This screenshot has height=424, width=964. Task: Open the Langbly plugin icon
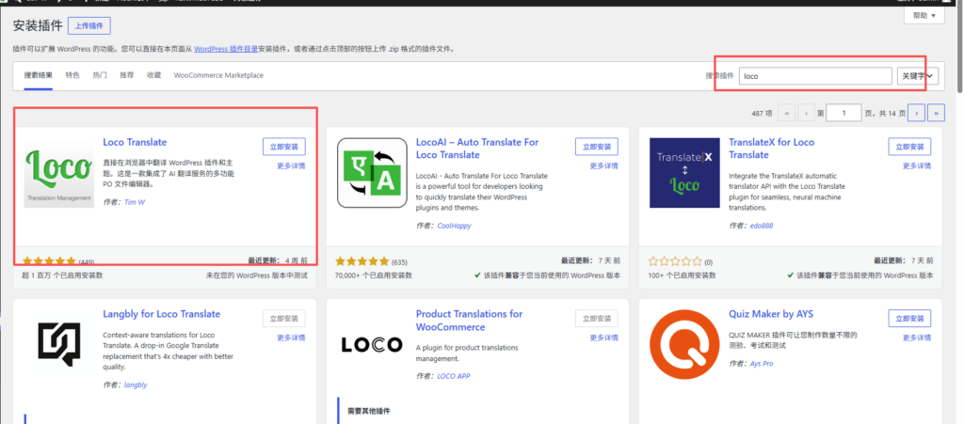pyautogui.click(x=59, y=345)
